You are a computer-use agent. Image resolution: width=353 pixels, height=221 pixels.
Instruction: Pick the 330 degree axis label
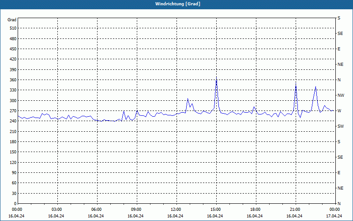pyautogui.click(x=13, y=90)
